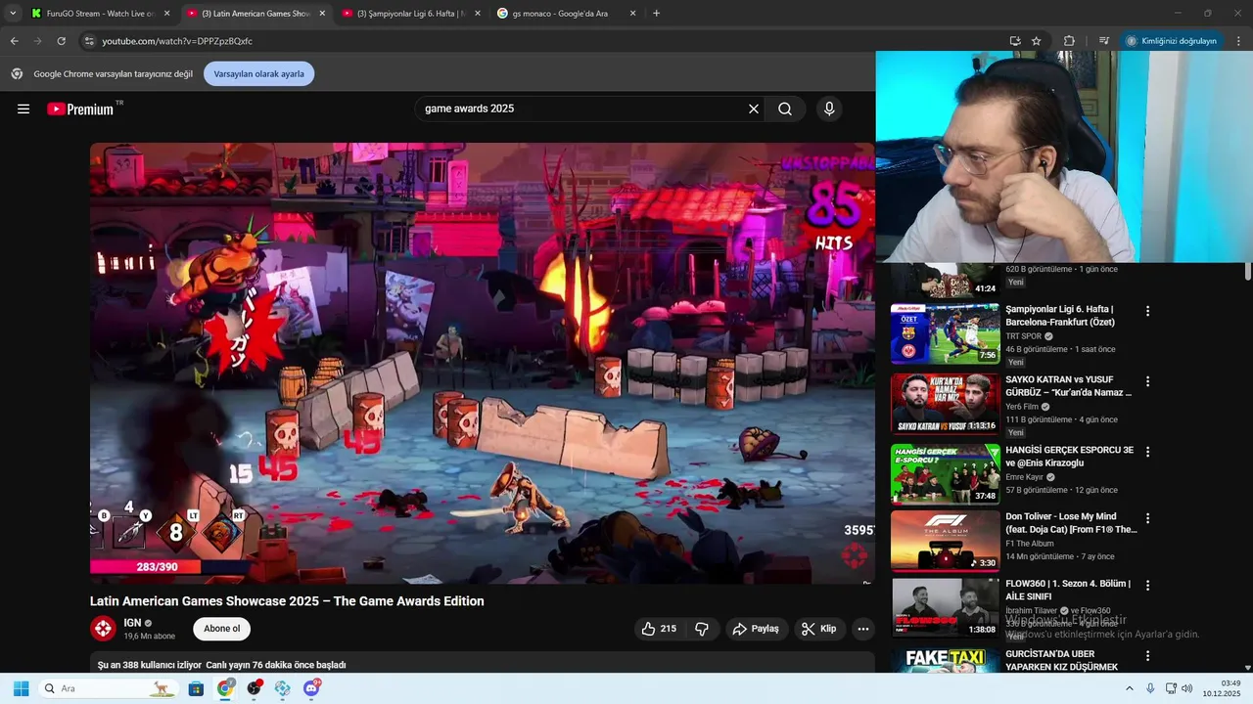Open Microsoft Store from taskbar

(196, 688)
